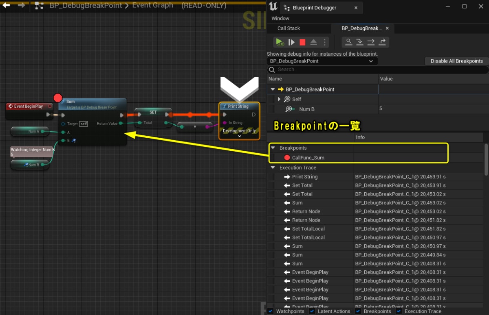The width and height of the screenshot is (489, 315).
Task: Resume execution with the green play icon
Action: coord(279,42)
